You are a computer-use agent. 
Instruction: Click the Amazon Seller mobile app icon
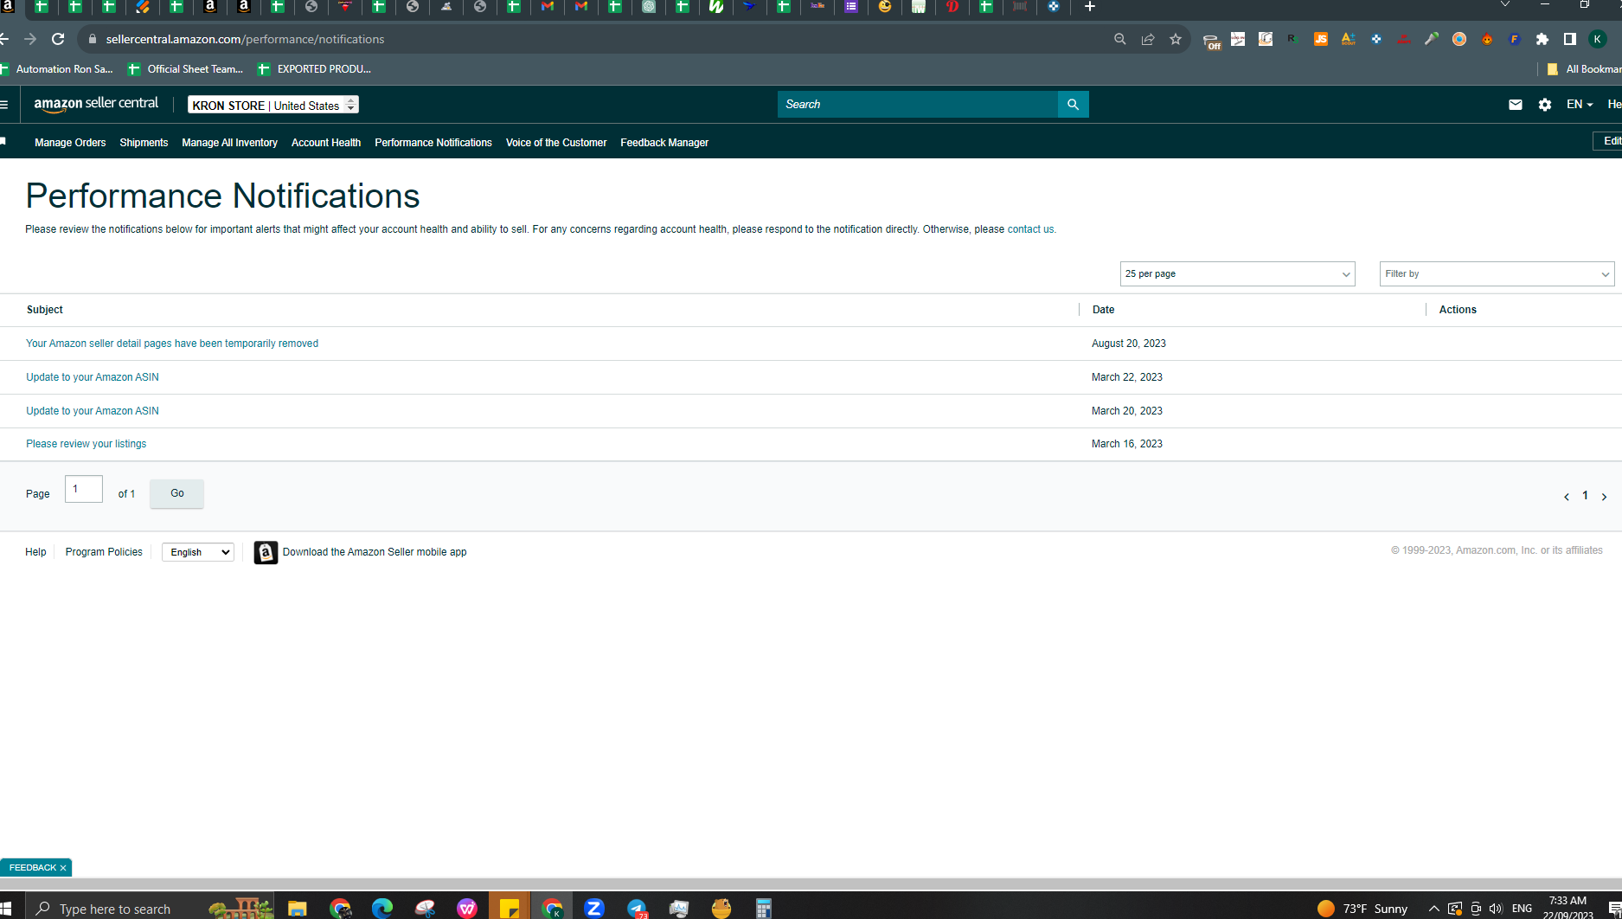pos(266,552)
